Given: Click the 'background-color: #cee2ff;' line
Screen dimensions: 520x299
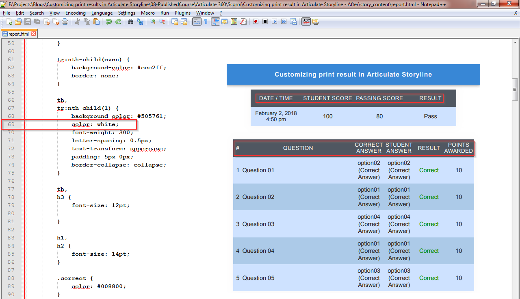Looking at the screenshot, I should pyautogui.click(x=119, y=68).
